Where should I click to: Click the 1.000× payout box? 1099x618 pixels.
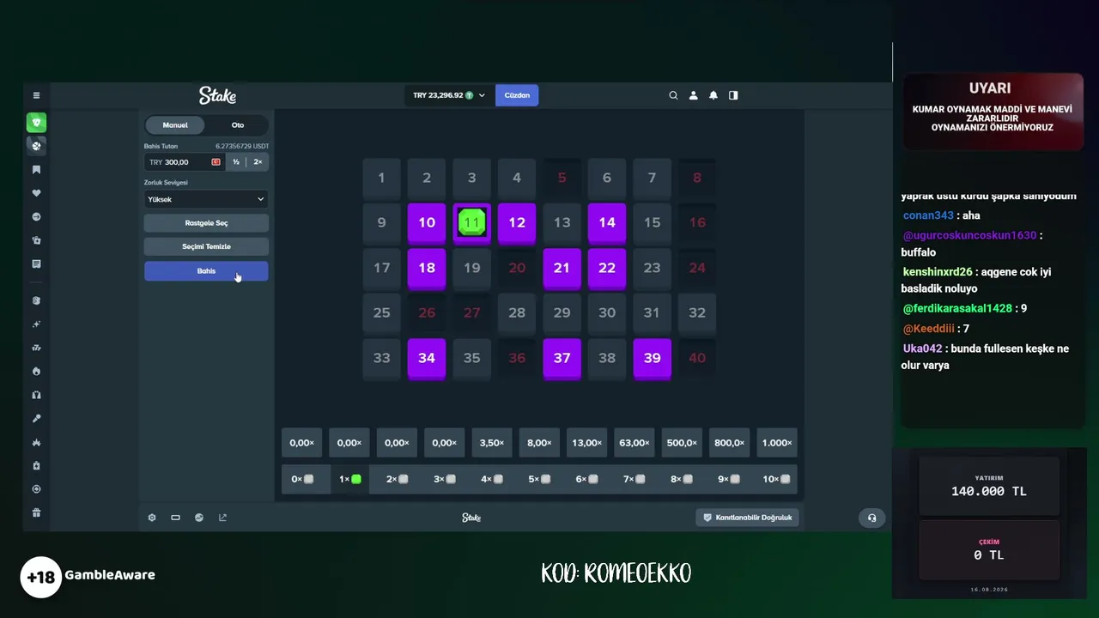(x=777, y=443)
